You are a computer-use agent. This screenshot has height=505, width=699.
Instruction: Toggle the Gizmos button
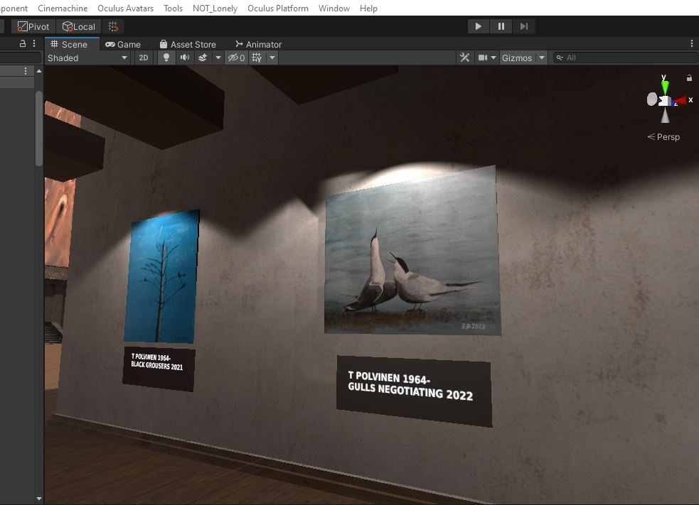pyautogui.click(x=517, y=58)
